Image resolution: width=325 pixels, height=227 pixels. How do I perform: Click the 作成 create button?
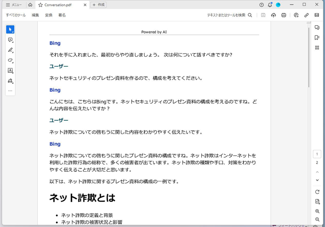[x=98, y=5]
